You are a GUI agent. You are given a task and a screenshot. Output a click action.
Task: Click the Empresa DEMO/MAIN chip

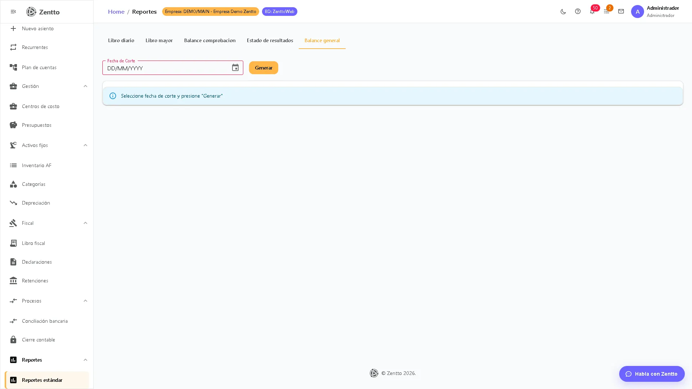(210, 12)
